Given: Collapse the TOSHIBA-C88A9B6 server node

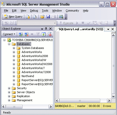Looking at the screenshot, I should coord(4,40).
